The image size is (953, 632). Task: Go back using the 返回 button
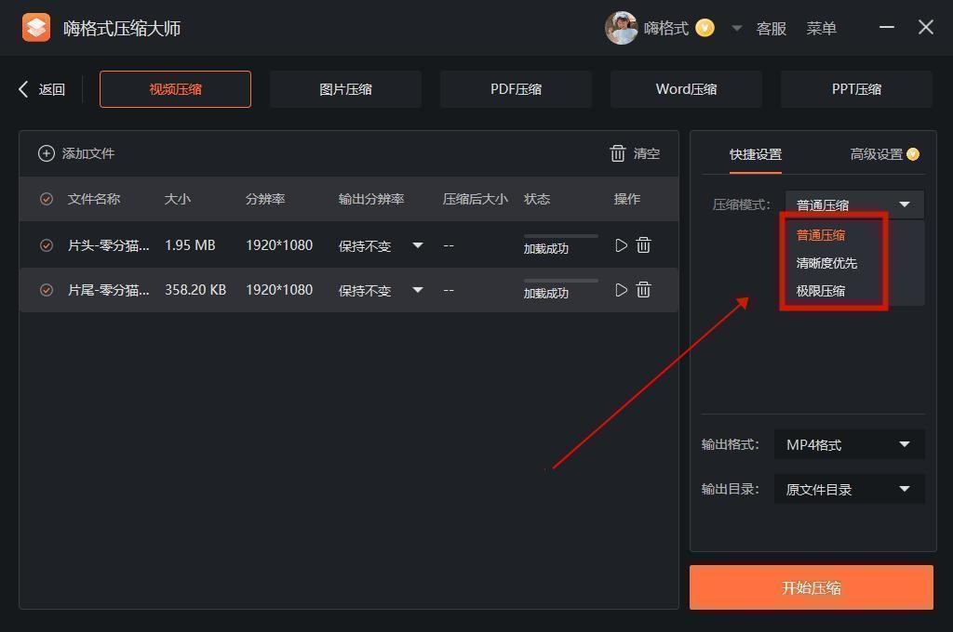(x=42, y=89)
